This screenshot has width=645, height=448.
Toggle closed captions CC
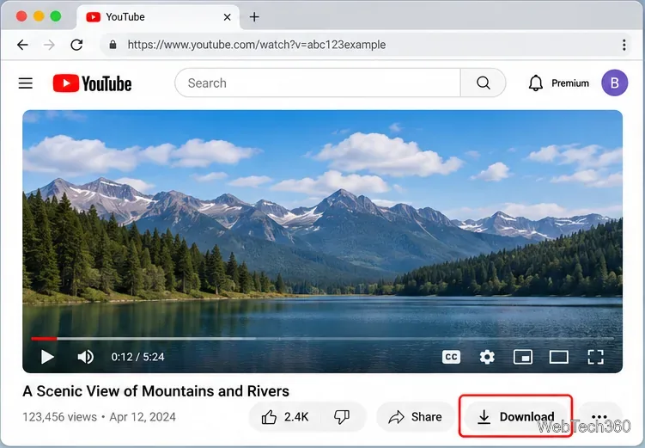point(451,357)
